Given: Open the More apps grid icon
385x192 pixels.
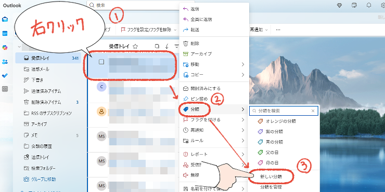Looking at the screenshot, I should tap(5, 89).
